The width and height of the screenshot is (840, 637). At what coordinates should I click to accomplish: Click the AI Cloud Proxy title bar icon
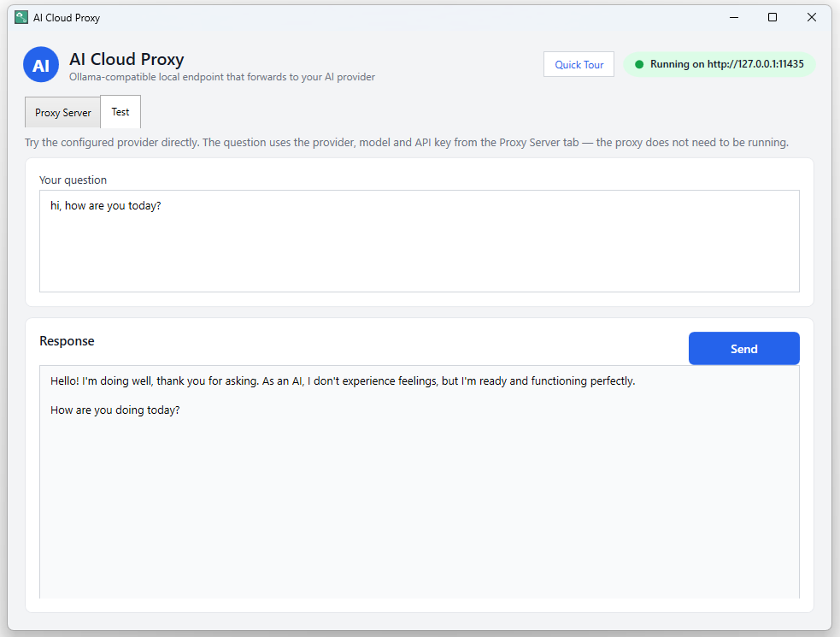21,18
